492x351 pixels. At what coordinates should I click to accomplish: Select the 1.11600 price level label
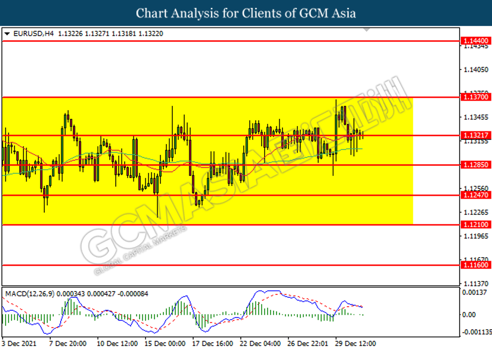476,265
